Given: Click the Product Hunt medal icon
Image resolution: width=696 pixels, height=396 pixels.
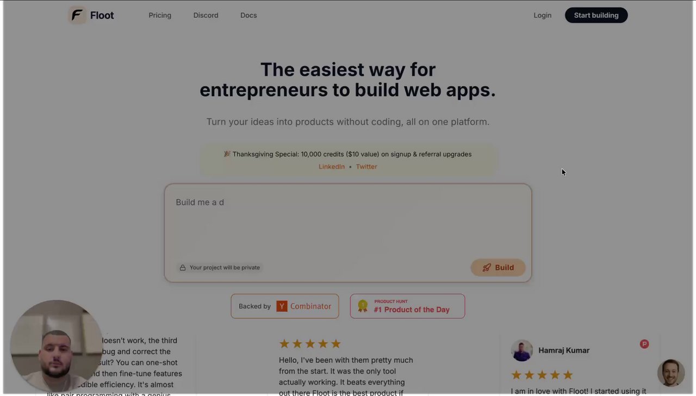Looking at the screenshot, I should point(363,306).
